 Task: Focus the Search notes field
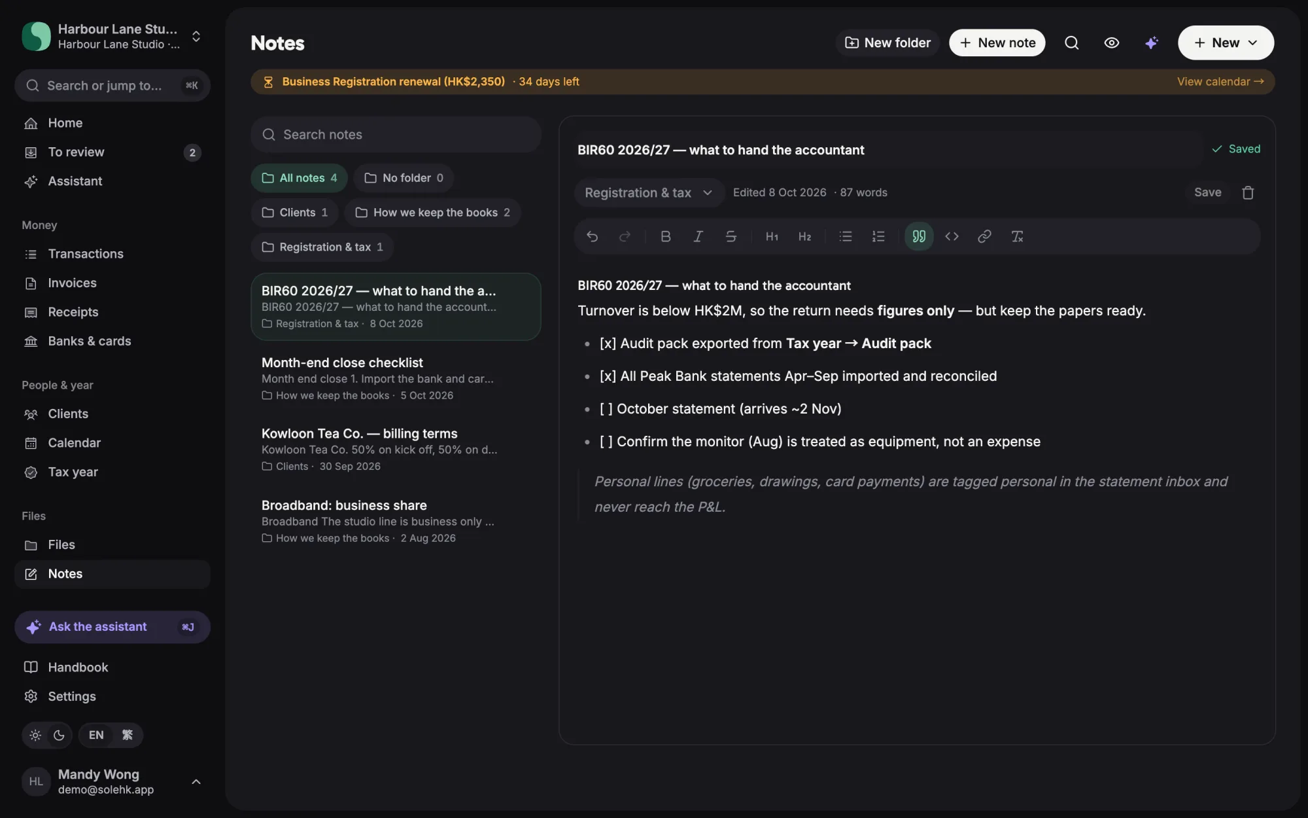396,135
